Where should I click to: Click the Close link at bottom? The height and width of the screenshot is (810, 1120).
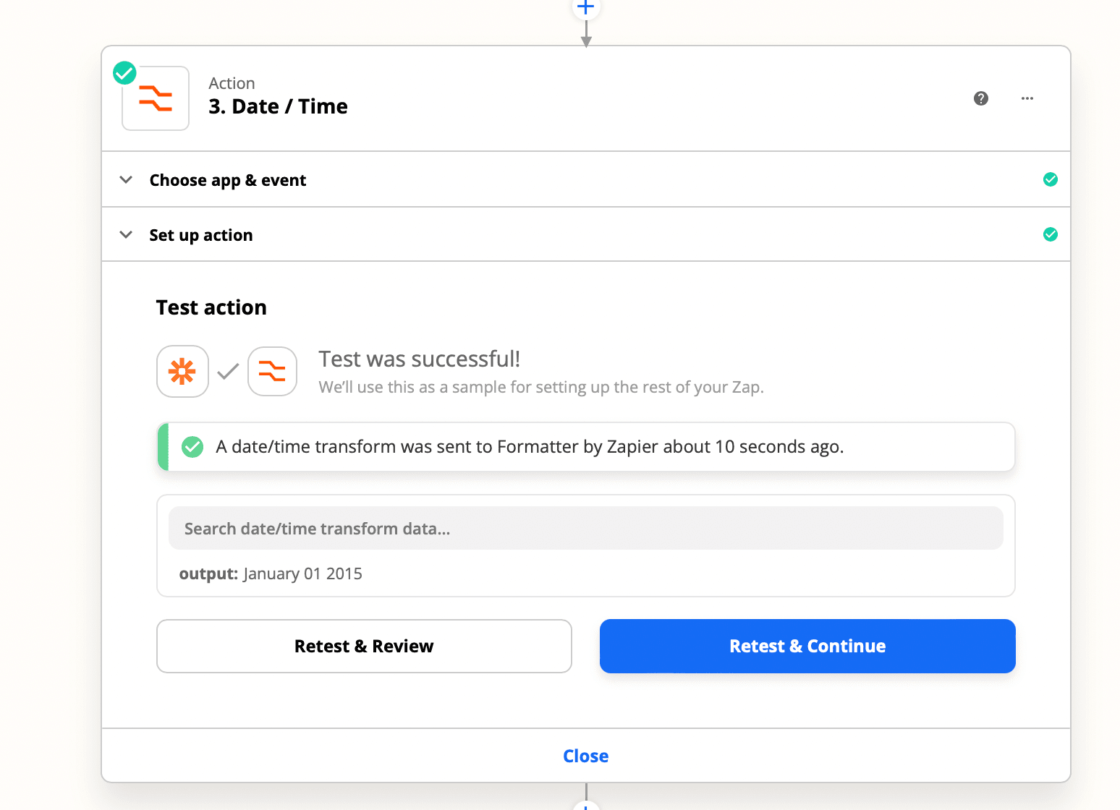586,756
